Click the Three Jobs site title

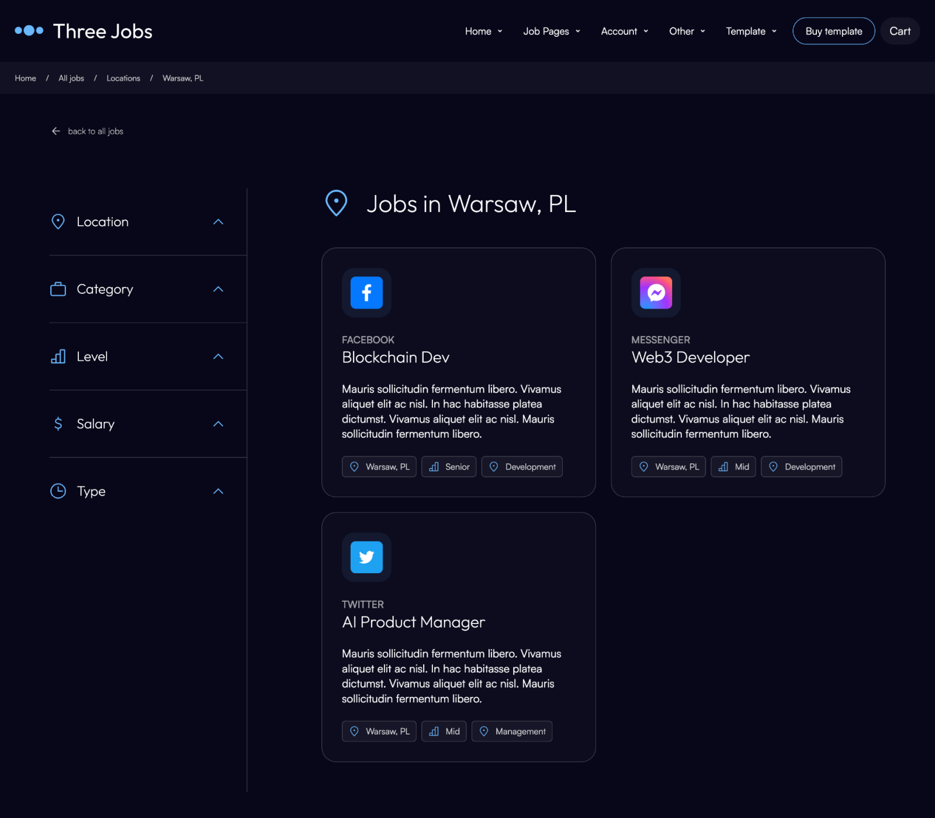tap(103, 31)
